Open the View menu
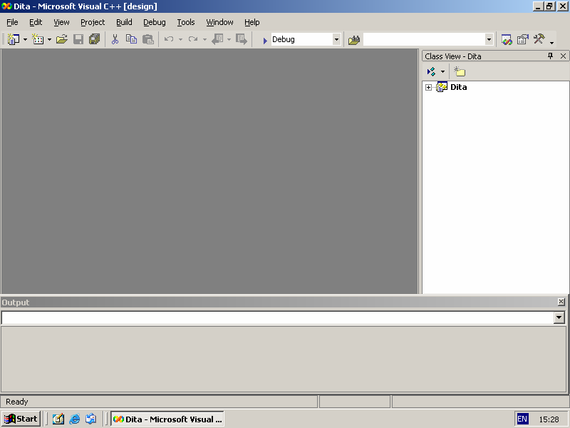This screenshot has width=570, height=428. pyautogui.click(x=61, y=22)
